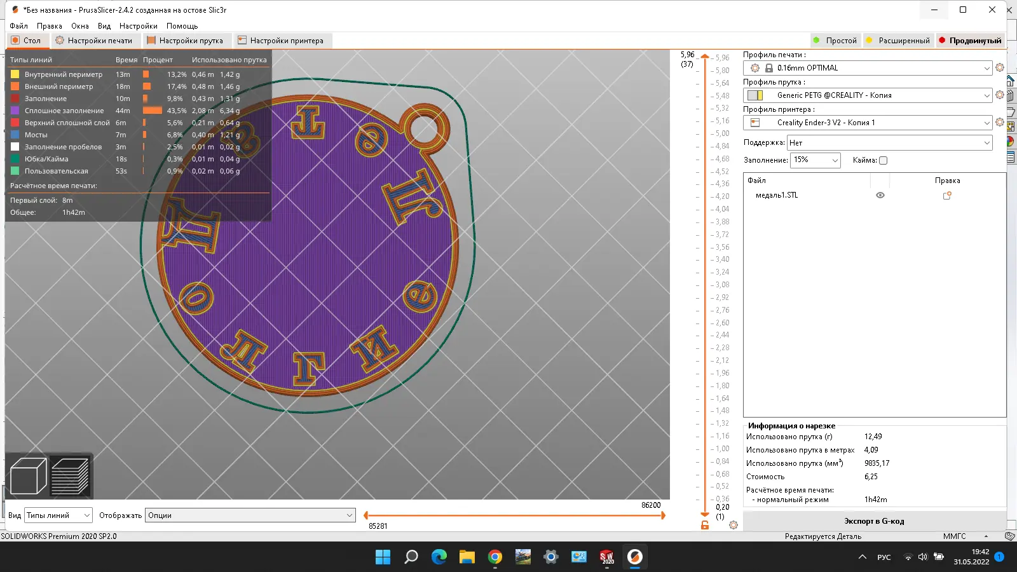Select Простой mode
Viewport: 1017px width, 572px height.
[x=835, y=40]
